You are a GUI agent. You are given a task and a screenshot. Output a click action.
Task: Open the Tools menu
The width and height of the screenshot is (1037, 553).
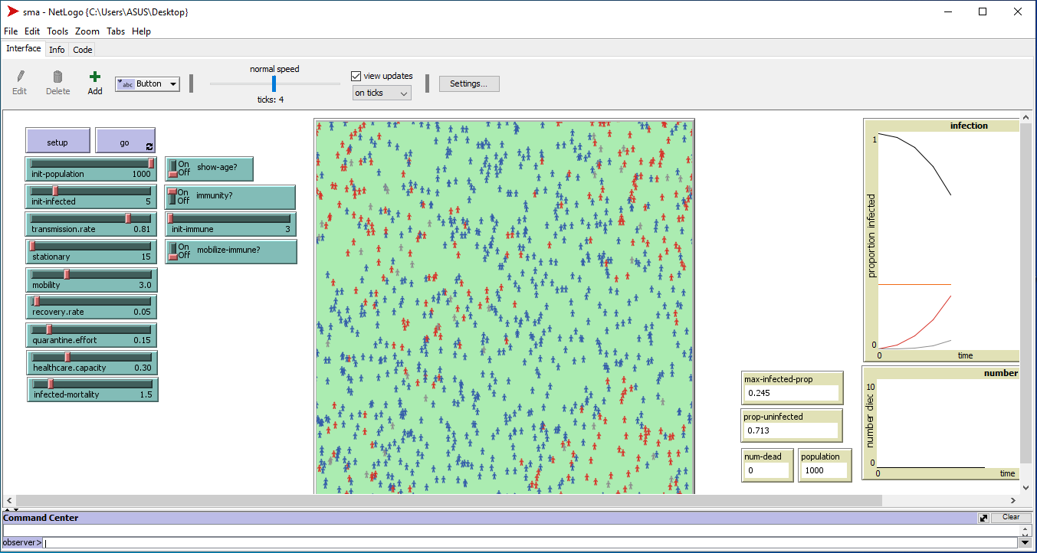(57, 31)
